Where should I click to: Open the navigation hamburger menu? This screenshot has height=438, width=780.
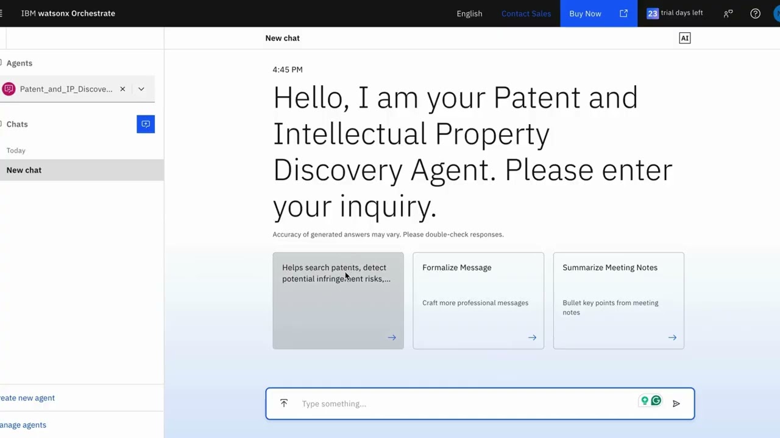(1, 13)
